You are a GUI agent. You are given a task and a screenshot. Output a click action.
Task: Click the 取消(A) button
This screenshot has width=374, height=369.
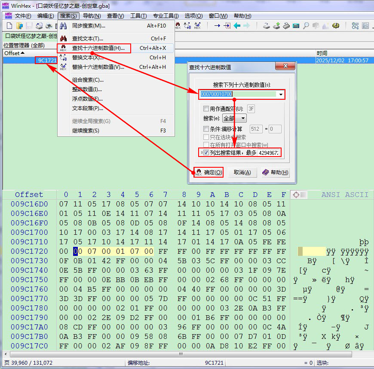(242, 172)
